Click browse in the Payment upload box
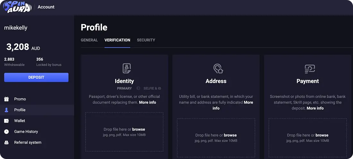This screenshot has width=353, height=159. tap(322, 135)
